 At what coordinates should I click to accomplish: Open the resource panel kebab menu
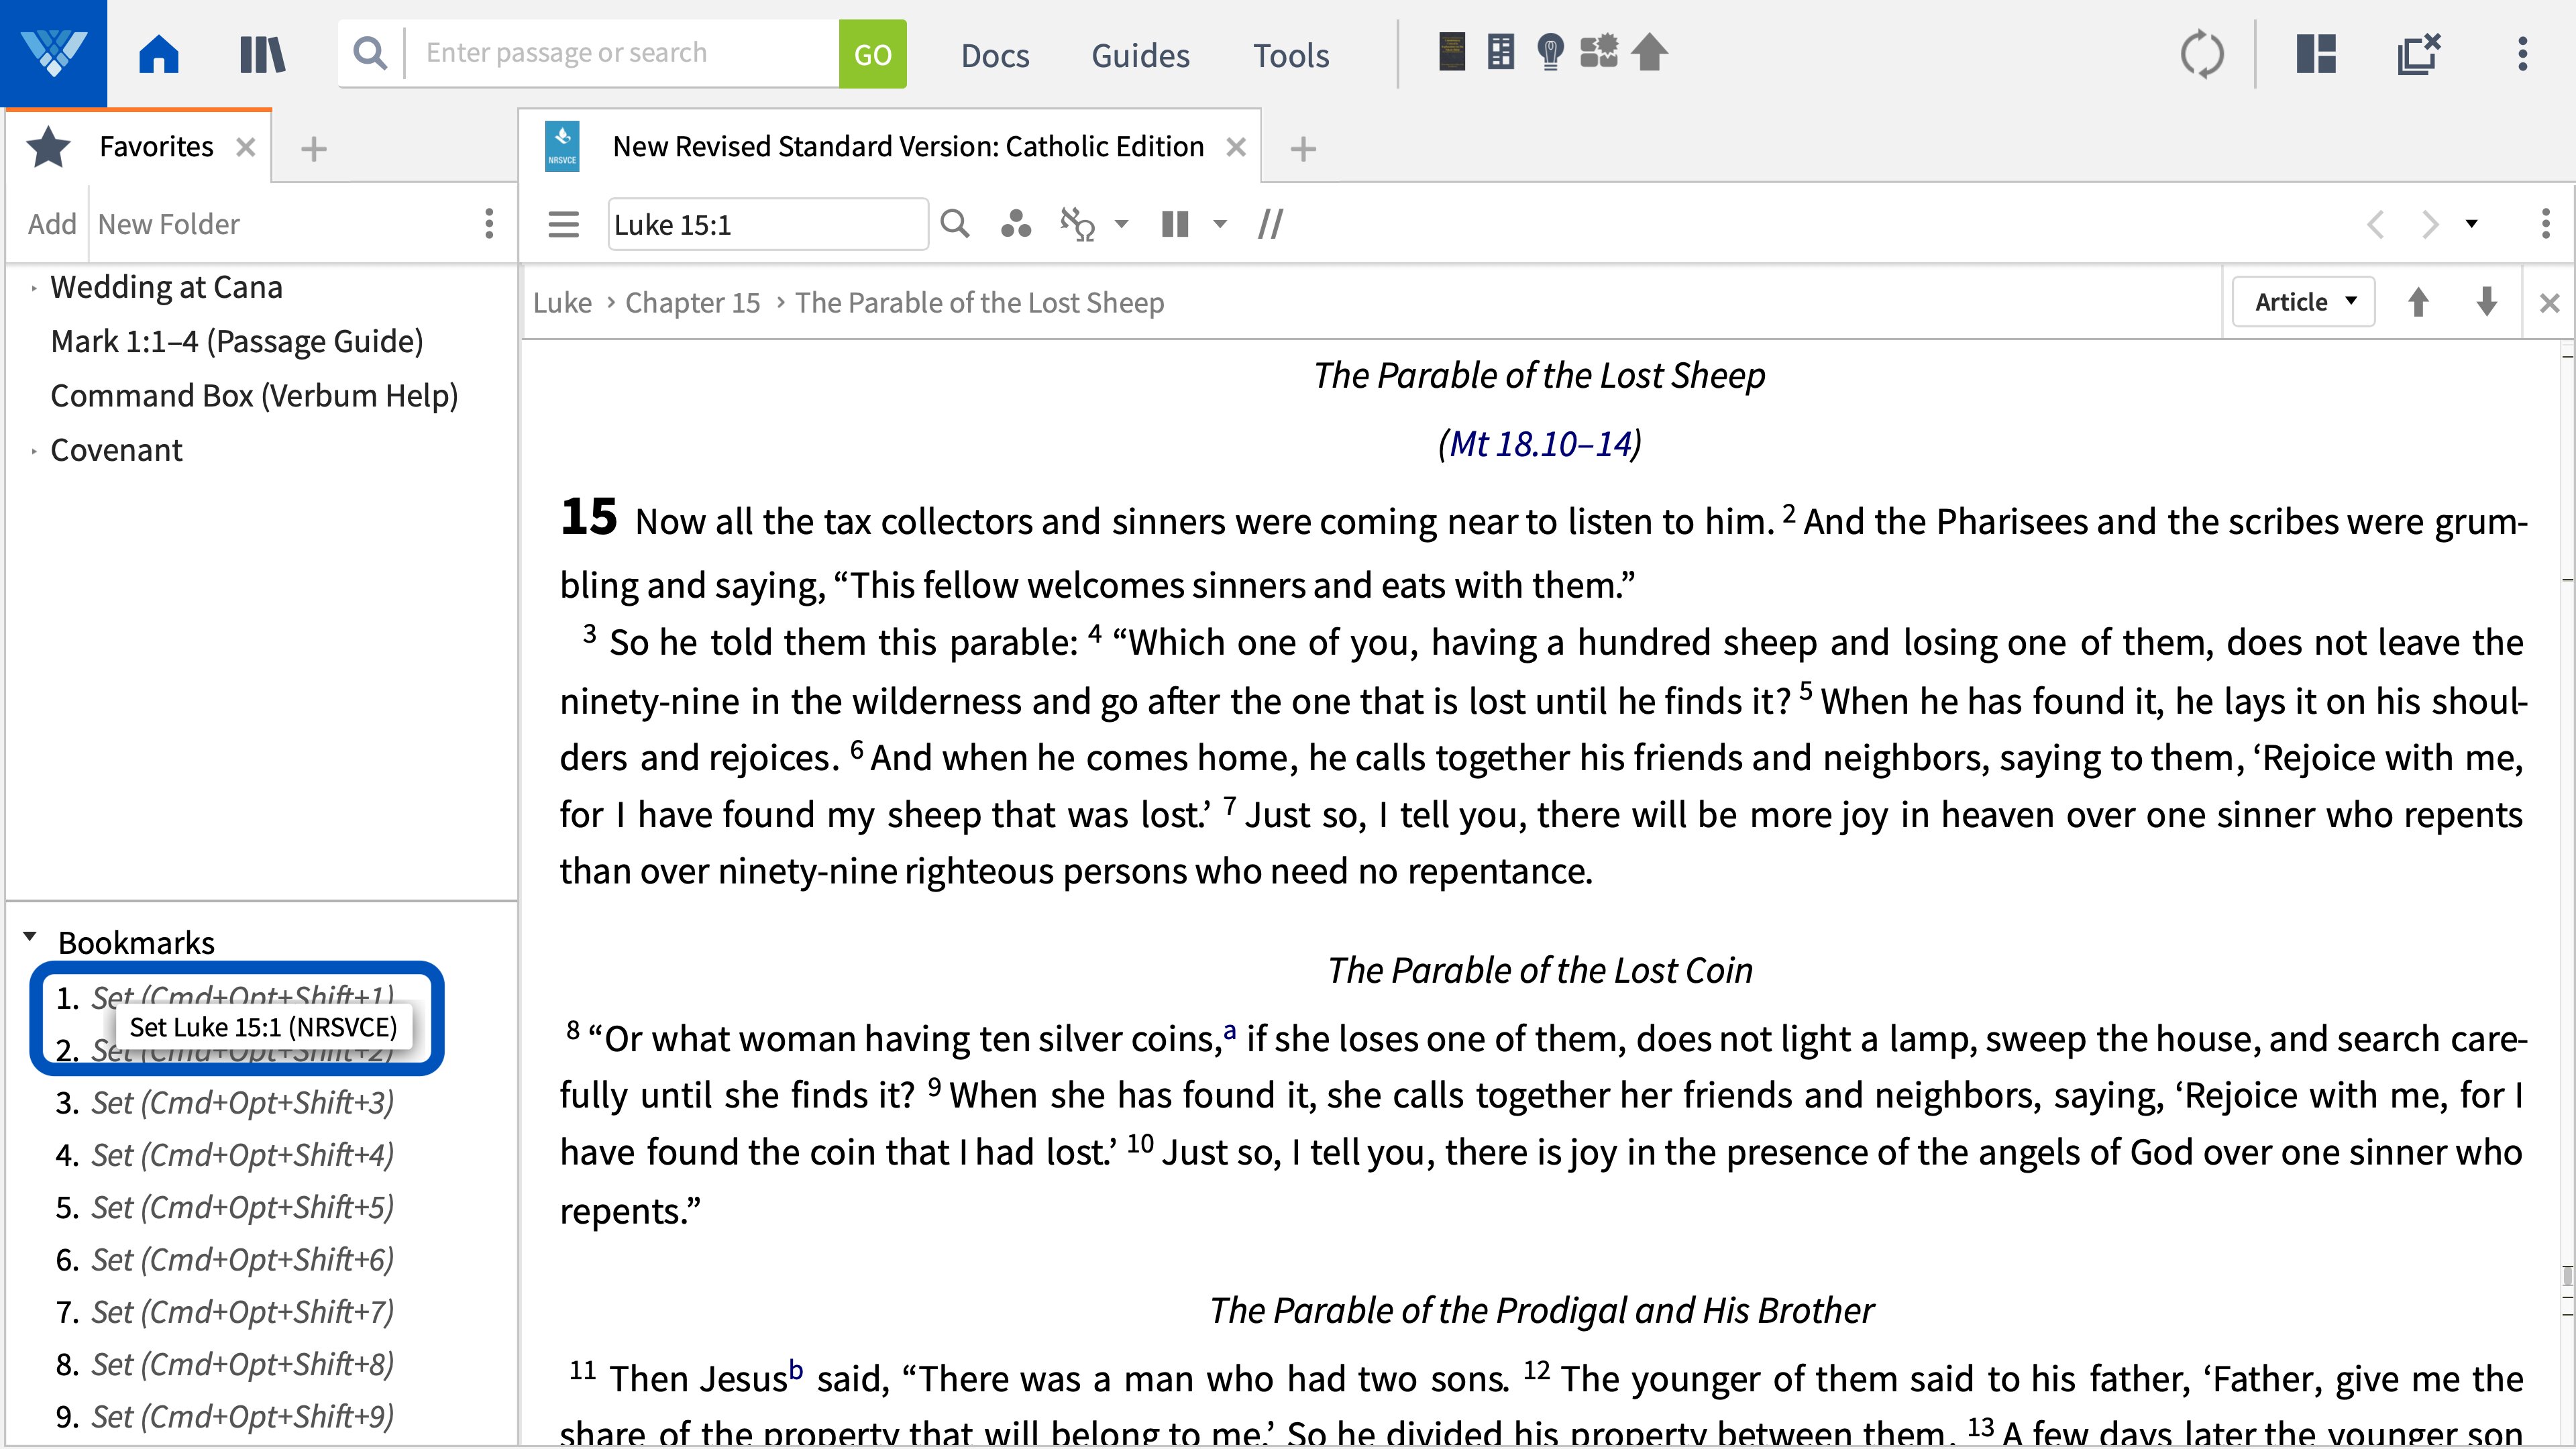pyautogui.click(x=2546, y=224)
